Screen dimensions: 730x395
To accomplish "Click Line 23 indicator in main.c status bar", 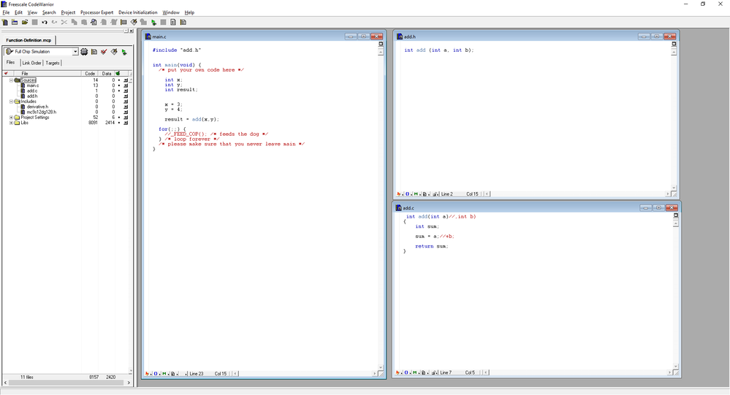I will coord(197,374).
